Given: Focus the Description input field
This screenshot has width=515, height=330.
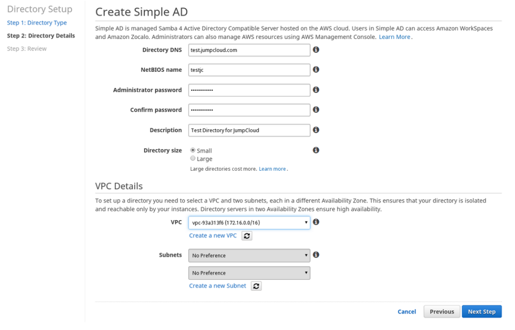Looking at the screenshot, I should click(249, 130).
